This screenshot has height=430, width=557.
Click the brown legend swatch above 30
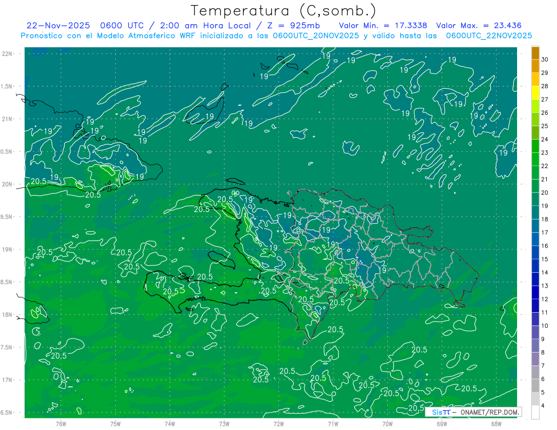[536, 53]
